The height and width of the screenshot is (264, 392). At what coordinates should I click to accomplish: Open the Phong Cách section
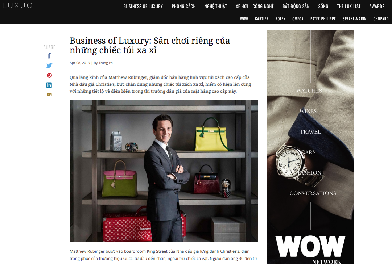[x=183, y=6]
